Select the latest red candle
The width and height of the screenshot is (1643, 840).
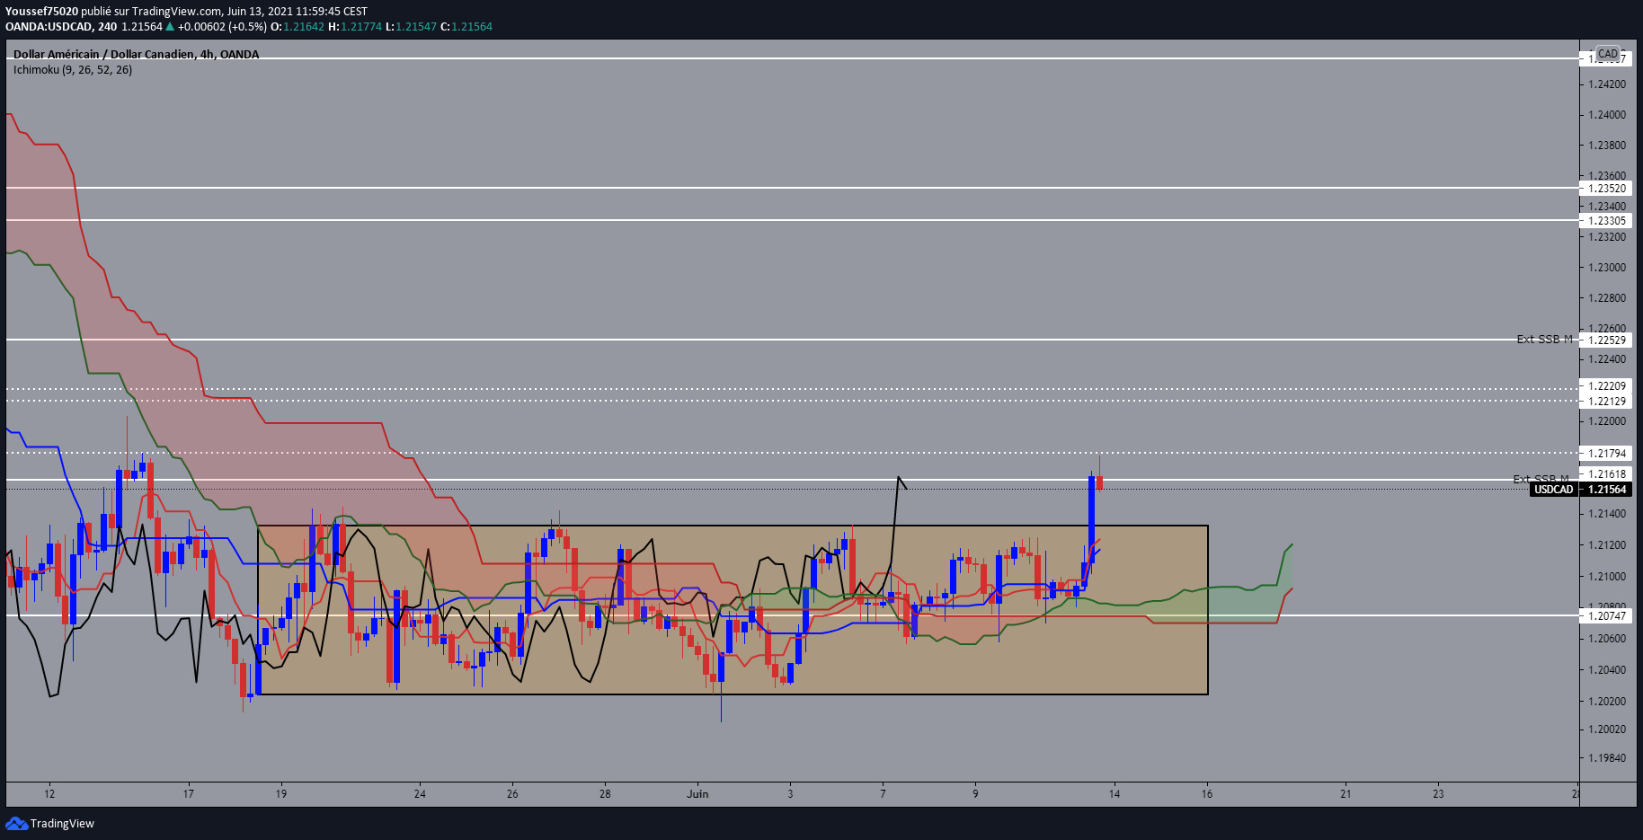(1099, 482)
